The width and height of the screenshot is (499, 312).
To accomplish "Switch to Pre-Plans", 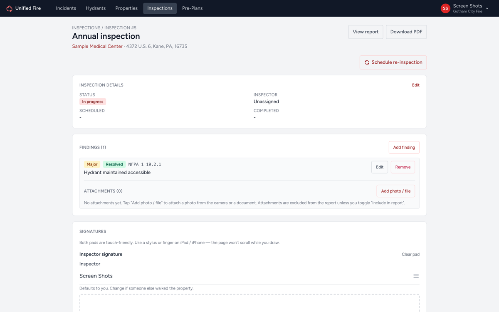I will click(x=192, y=8).
